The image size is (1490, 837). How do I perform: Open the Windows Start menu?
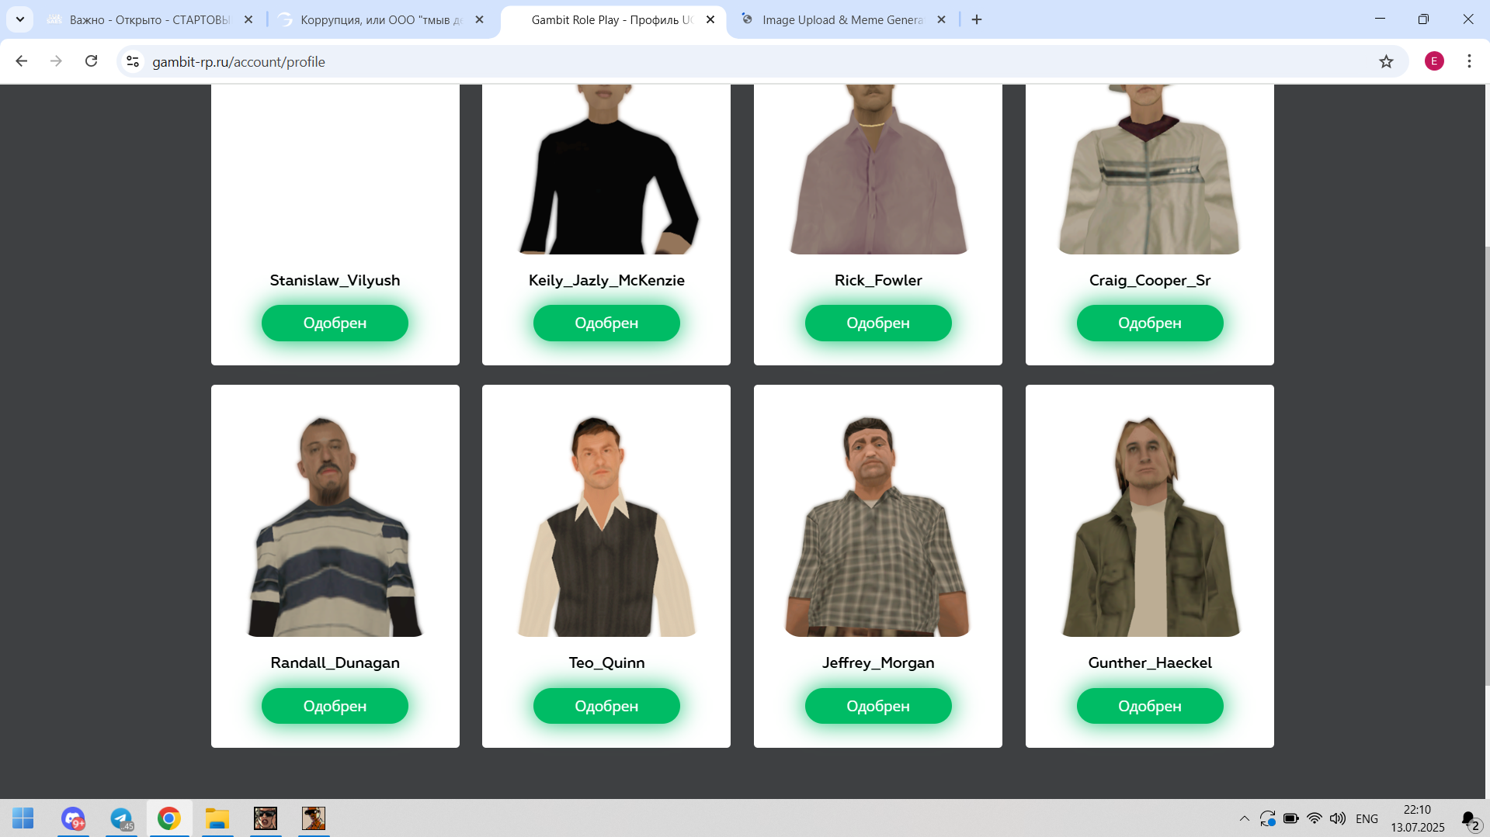point(23,818)
